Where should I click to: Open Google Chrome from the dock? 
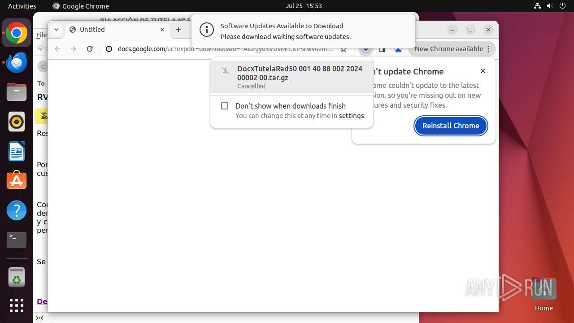tap(17, 33)
